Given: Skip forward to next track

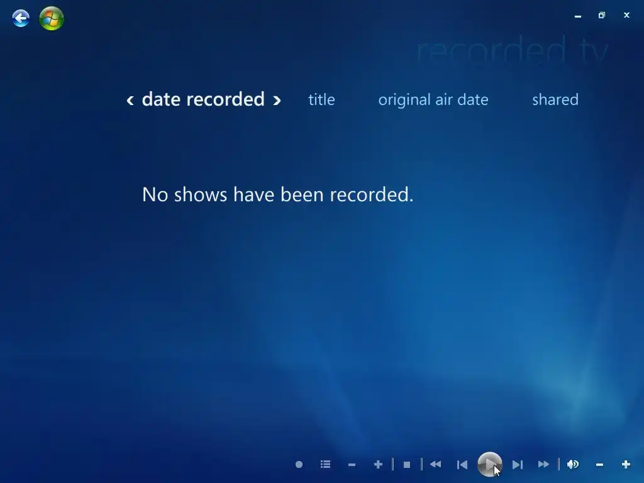Looking at the screenshot, I should [x=518, y=465].
